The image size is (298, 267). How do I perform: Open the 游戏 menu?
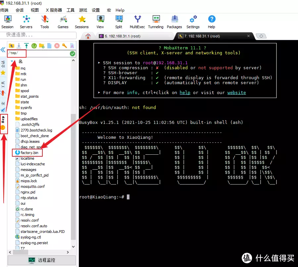click(x=83, y=10)
